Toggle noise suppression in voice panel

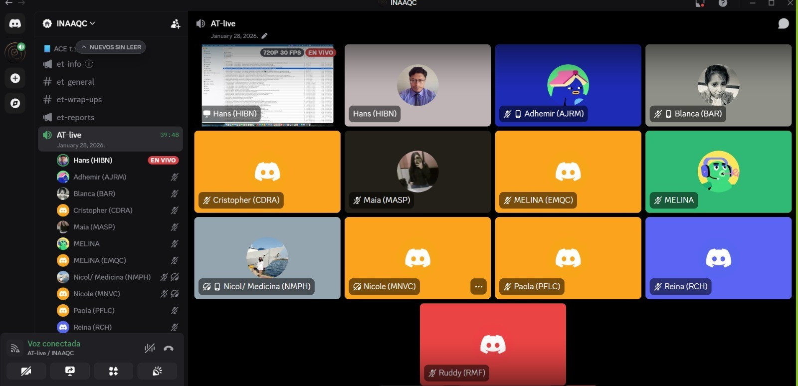pyautogui.click(x=149, y=348)
